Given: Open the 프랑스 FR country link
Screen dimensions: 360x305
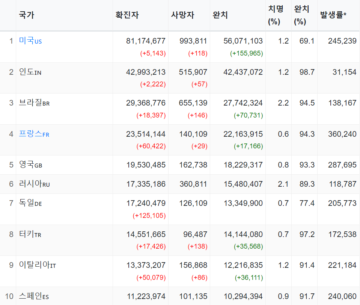Looking at the screenshot, I should click(34, 134).
